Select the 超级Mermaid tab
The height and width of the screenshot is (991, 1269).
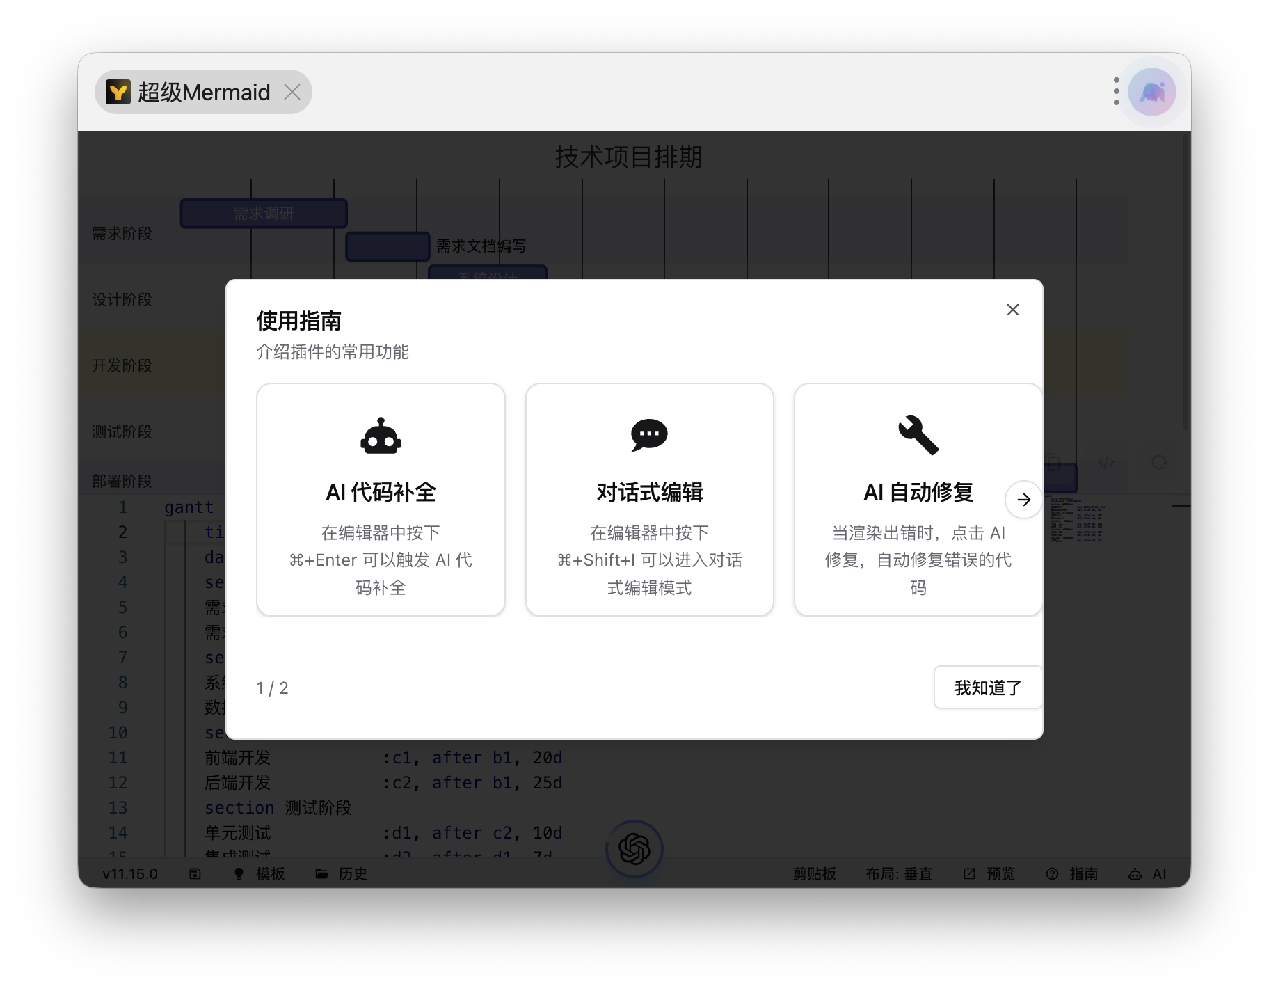pos(203,92)
